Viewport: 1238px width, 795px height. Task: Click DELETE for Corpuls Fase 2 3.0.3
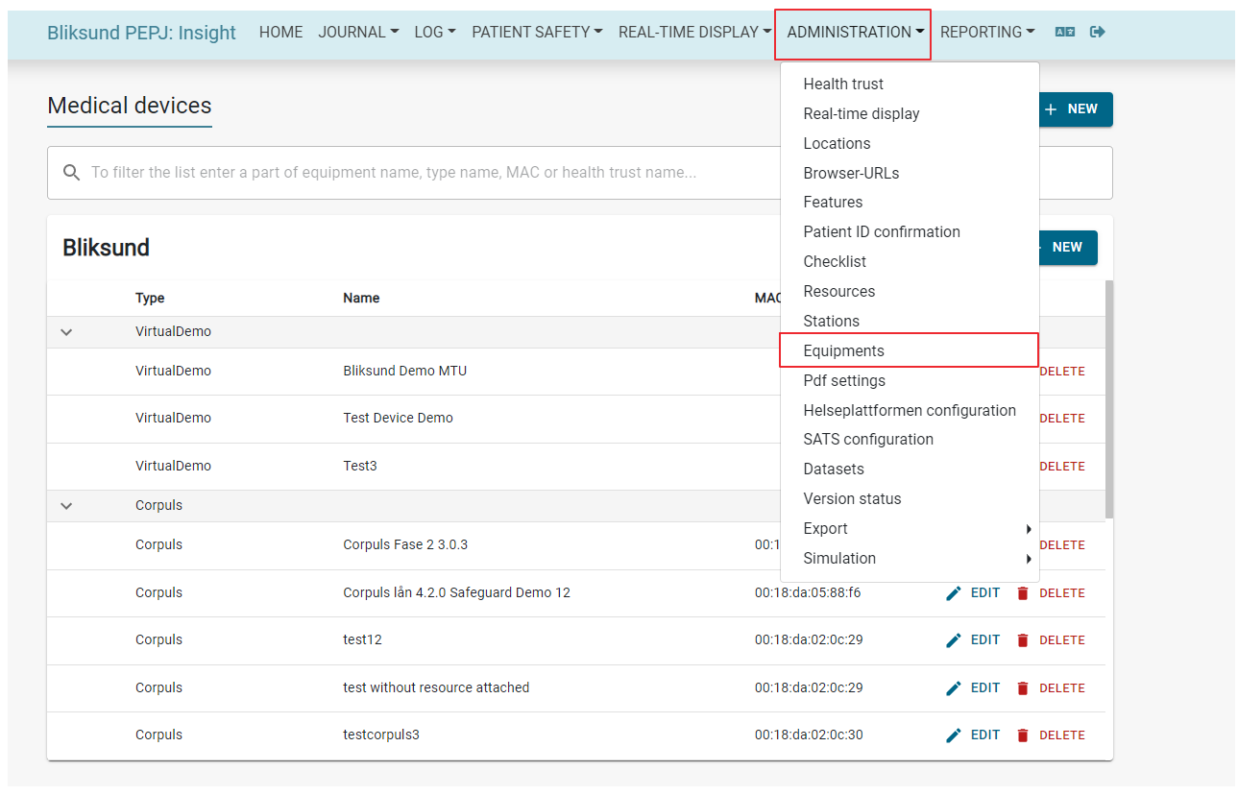click(x=1062, y=545)
